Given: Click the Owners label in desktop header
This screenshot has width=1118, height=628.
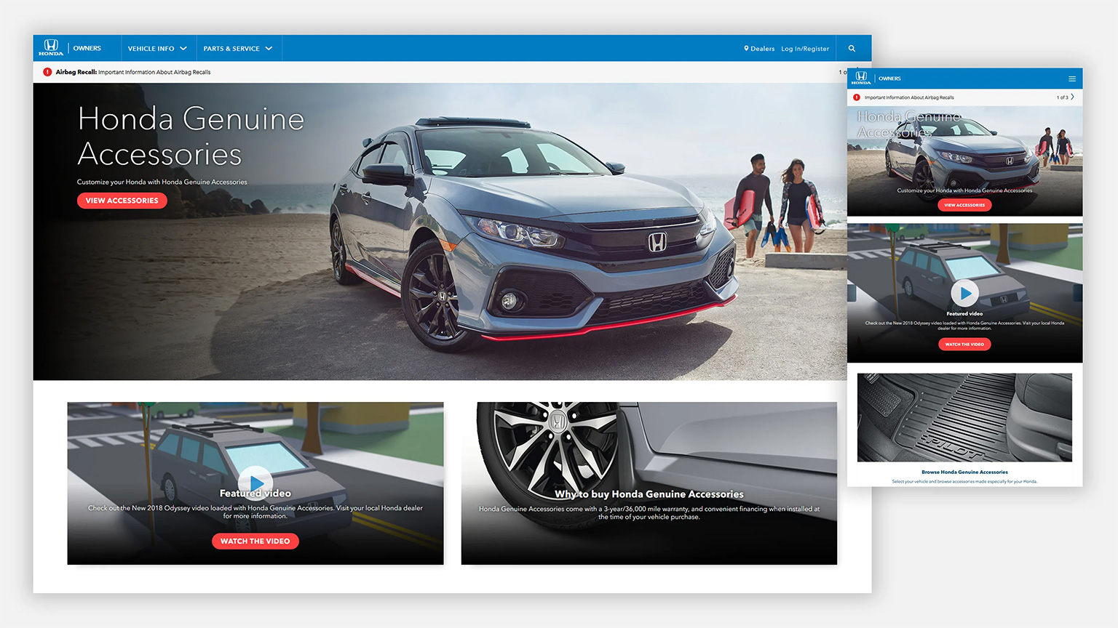Looking at the screenshot, I should pyautogui.click(x=87, y=49).
